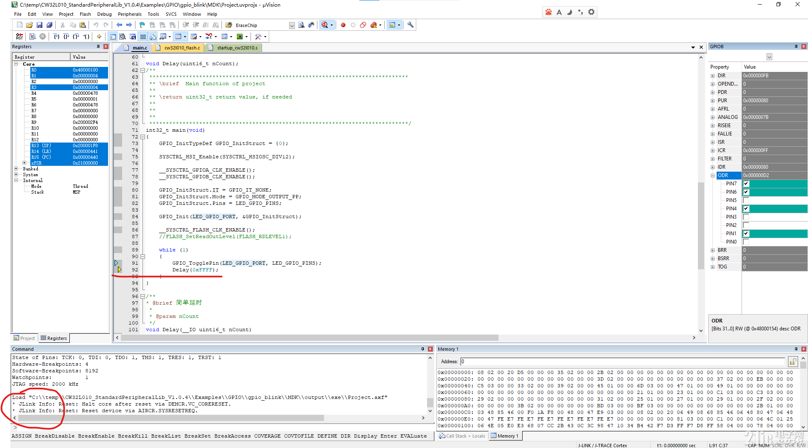Check the ODR PIN5 checkbox
Screen dimensions: 808x448
click(x=746, y=200)
